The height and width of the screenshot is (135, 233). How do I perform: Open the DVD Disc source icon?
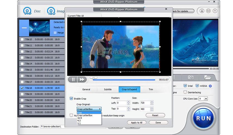[27, 11]
